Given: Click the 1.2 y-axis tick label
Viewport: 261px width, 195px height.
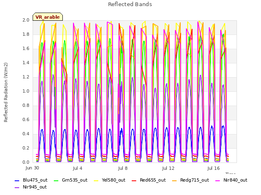Looking at the screenshot, I should [x=26, y=77].
